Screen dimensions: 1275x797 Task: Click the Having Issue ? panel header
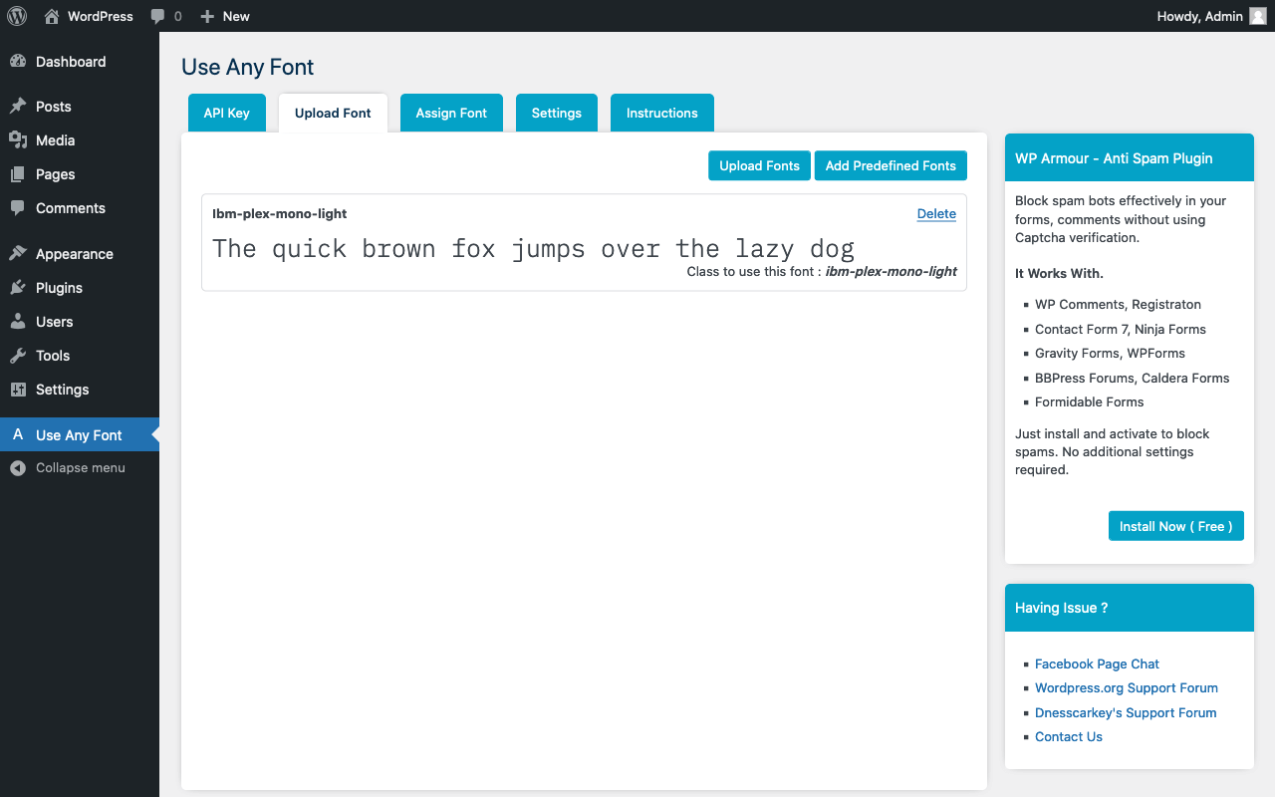[1130, 608]
